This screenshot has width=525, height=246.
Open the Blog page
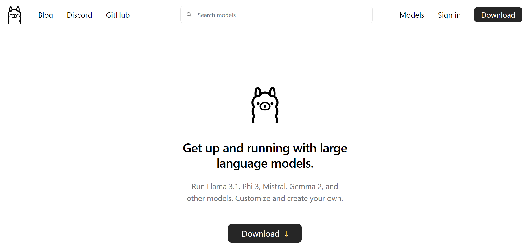(46, 15)
